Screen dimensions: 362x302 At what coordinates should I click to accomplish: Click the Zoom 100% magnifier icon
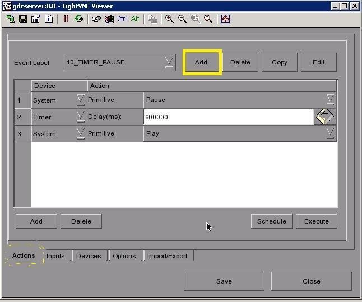[x=196, y=19]
